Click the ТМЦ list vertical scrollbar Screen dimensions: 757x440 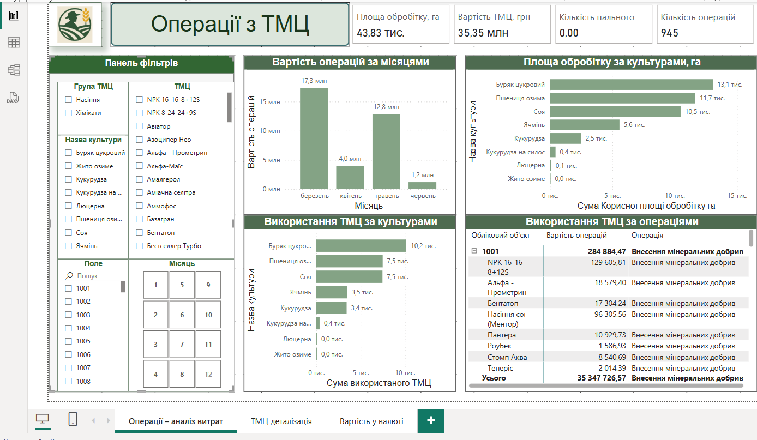click(x=229, y=107)
